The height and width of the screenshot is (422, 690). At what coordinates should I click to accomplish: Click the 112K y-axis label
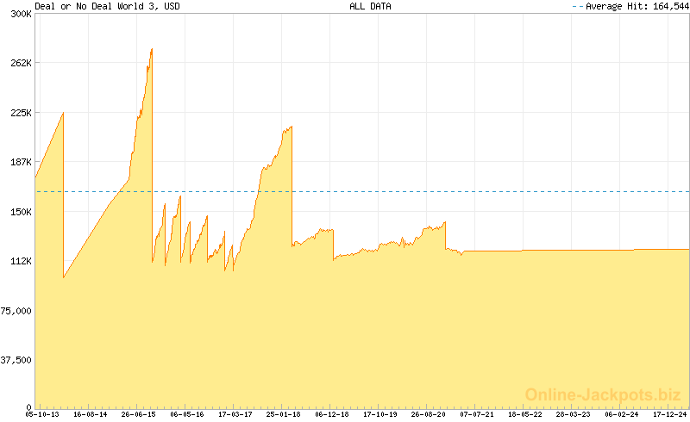coord(20,261)
